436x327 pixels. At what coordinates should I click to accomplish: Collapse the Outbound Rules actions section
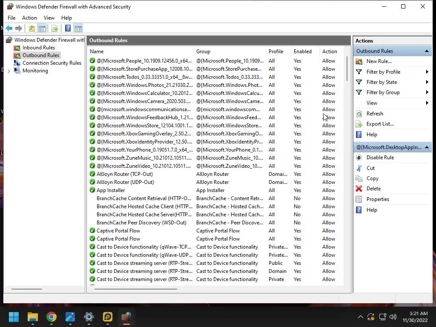tap(427, 51)
